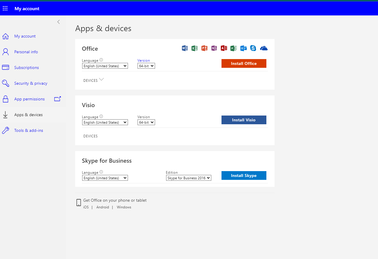
Task: Open the Office Version 64-bit dropdown
Action: pos(146,66)
